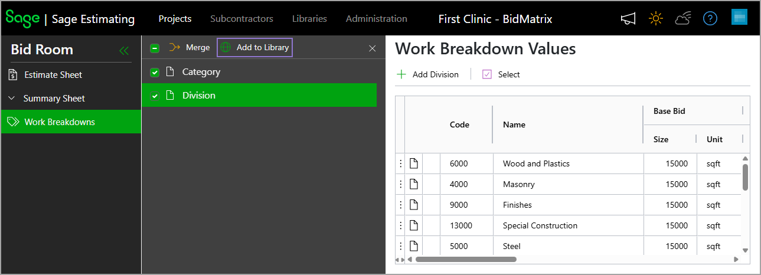
Task: Click the Base Bid column group header
Action: [x=669, y=111]
